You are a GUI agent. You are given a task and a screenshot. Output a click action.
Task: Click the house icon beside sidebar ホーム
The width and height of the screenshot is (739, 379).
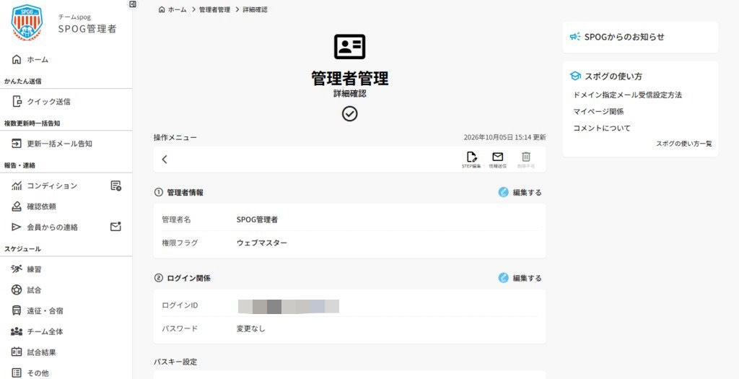click(x=17, y=60)
